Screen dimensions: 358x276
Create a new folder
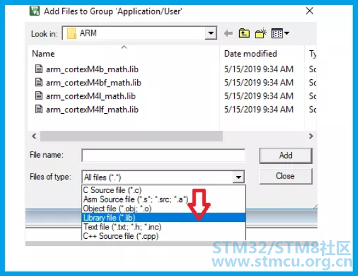[260, 33]
